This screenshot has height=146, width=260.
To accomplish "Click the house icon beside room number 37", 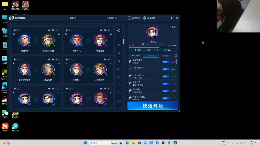I will click(x=15, y=89).
